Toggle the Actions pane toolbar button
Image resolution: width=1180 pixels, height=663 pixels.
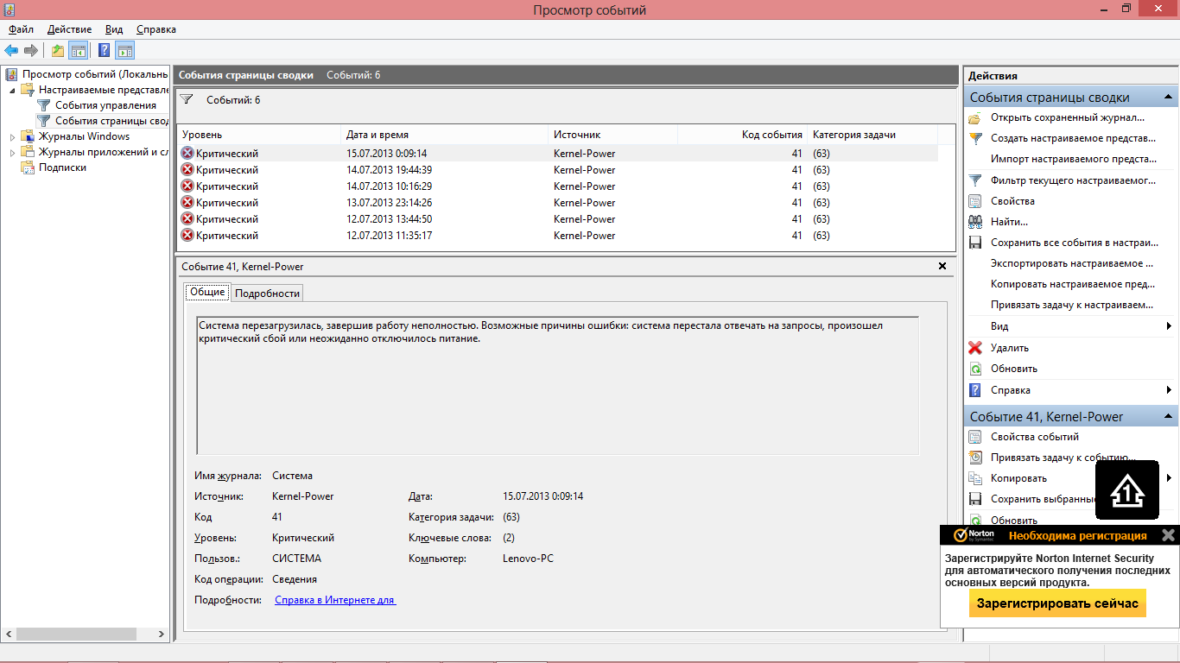tap(125, 50)
